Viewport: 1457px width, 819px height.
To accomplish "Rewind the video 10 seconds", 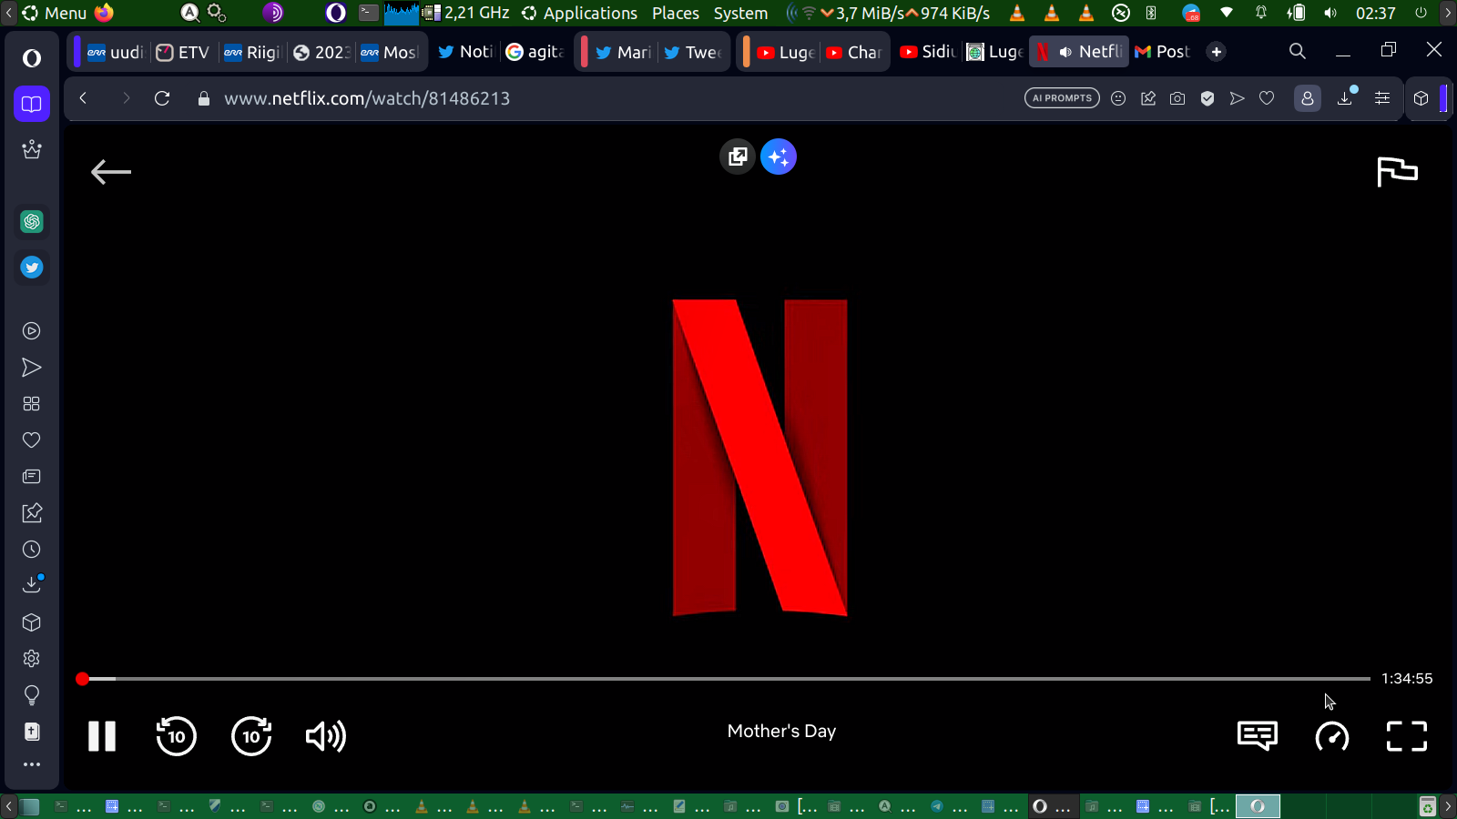I will 177,736.
